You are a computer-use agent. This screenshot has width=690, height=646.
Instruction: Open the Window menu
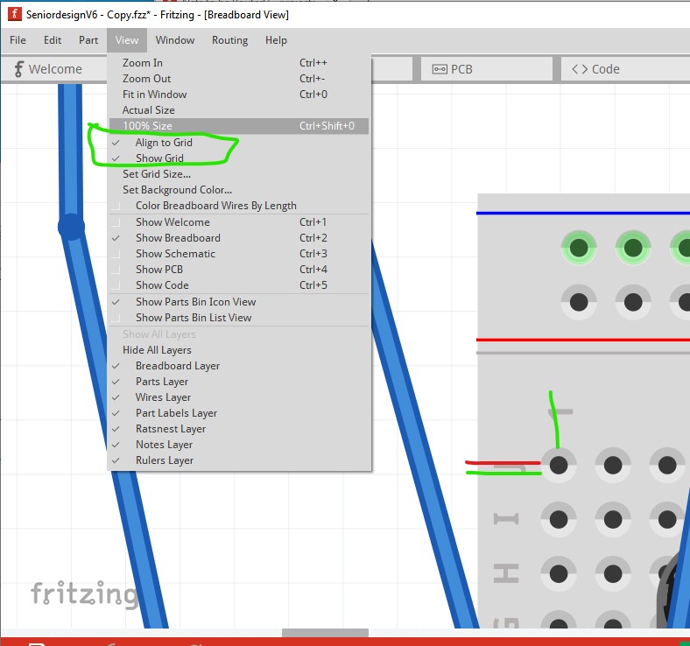pyautogui.click(x=175, y=40)
